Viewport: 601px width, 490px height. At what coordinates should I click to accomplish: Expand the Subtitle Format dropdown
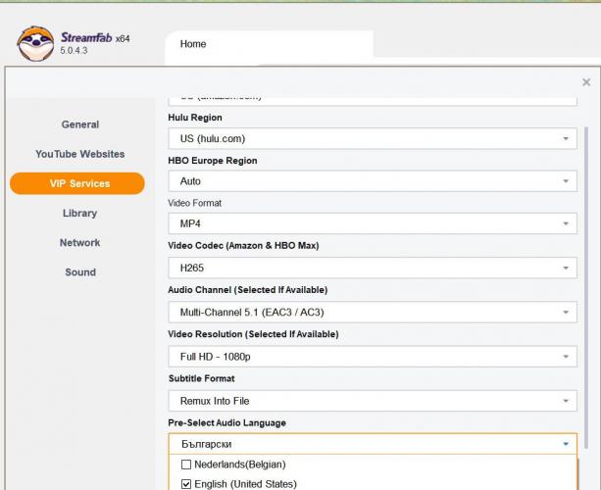(x=373, y=401)
